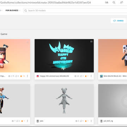Open the Happy 4th Anniversary Mini World thumbnail
The image size is (127, 127).
click(x=64, y=56)
